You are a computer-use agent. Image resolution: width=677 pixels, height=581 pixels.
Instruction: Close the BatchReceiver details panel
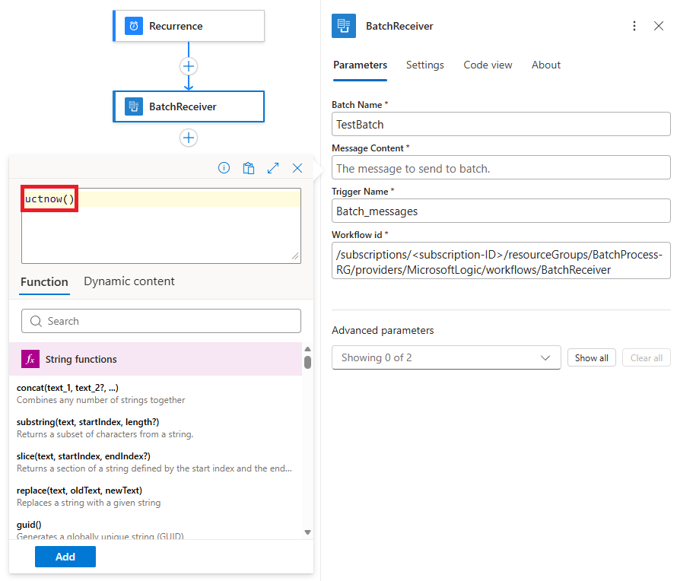pos(659,26)
